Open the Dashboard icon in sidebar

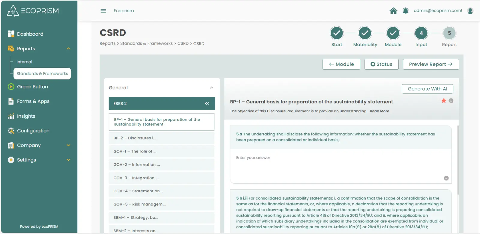pos(11,34)
